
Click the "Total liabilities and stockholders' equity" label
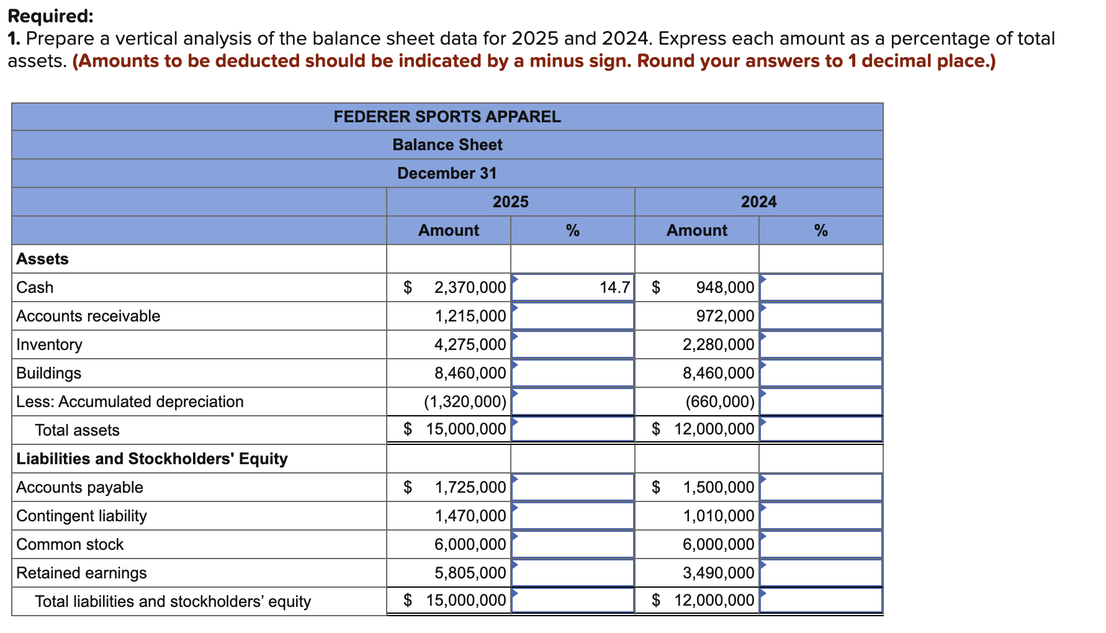click(x=173, y=601)
